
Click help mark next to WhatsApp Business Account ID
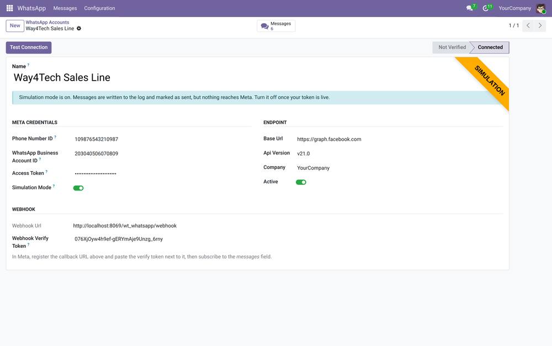click(40, 159)
